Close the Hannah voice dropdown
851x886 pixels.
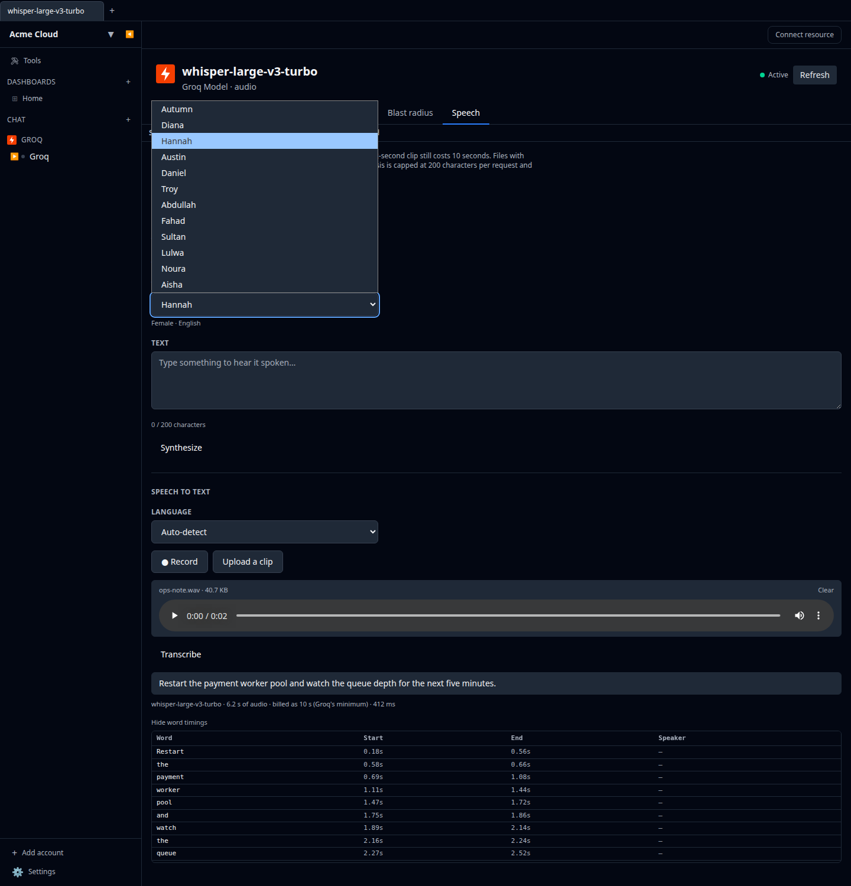point(265,305)
